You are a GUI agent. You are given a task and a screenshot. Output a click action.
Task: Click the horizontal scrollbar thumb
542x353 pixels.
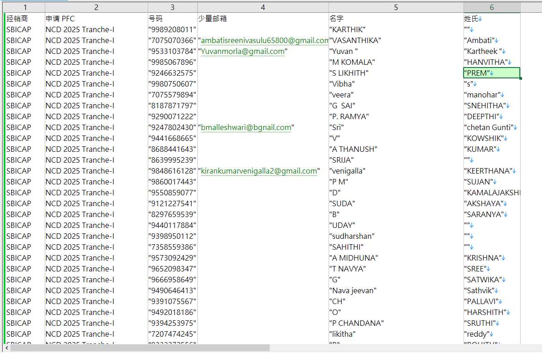click(139, 348)
